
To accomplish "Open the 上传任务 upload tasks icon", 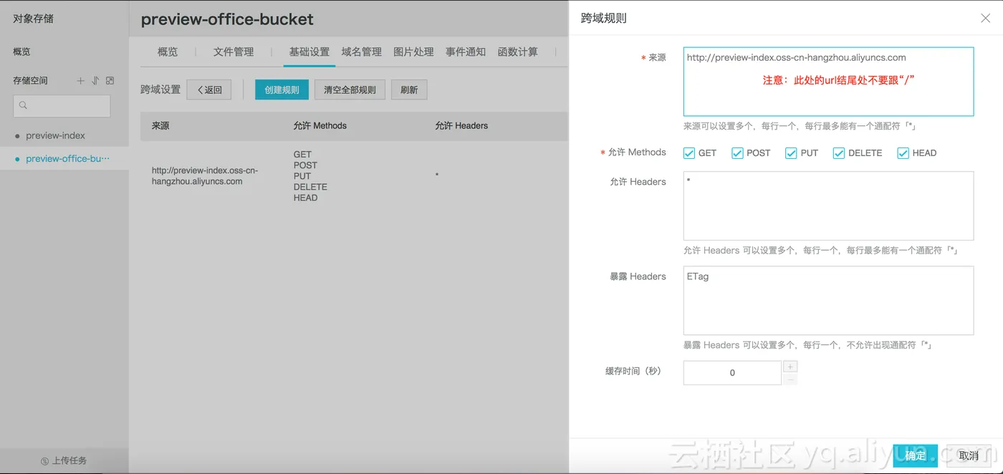I will [45, 461].
